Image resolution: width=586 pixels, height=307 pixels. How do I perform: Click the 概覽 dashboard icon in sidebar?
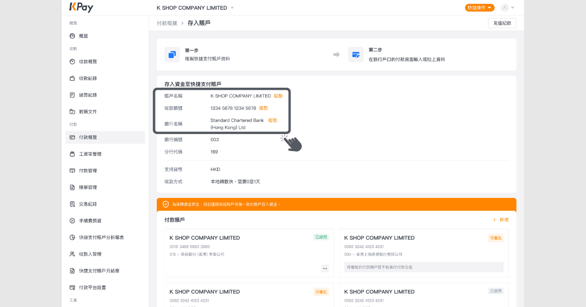tap(72, 36)
